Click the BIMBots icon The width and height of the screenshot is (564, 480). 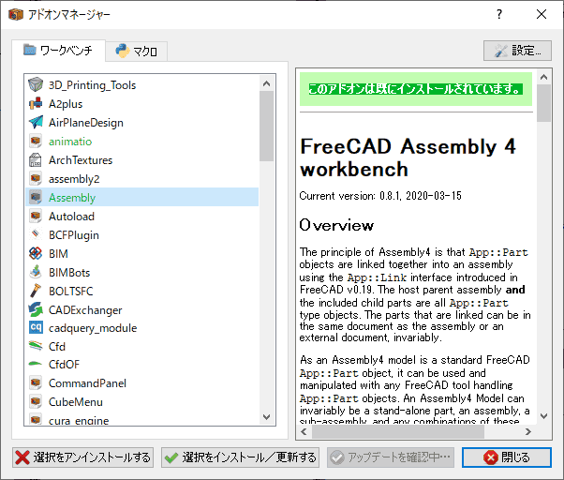click(36, 272)
